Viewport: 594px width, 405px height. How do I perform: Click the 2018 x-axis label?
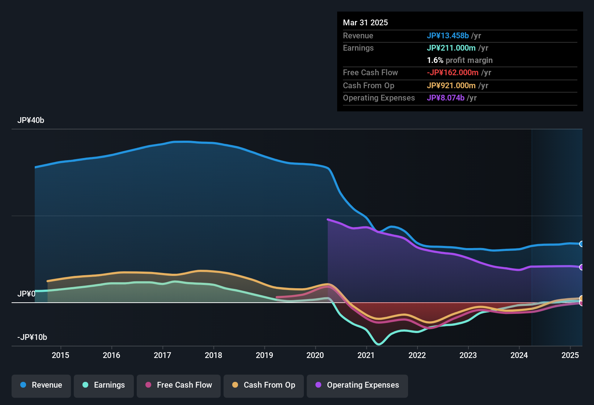(x=213, y=355)
